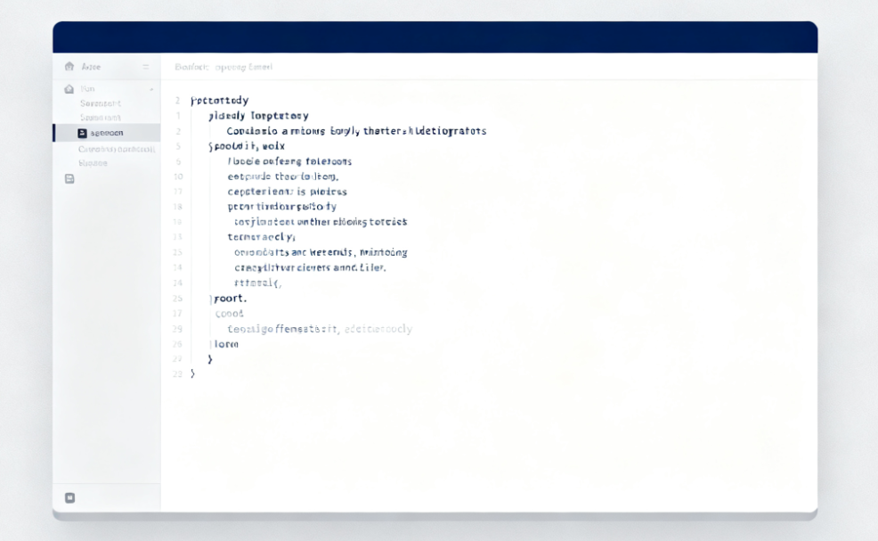Click the final closing brace in the editor
878x541 pixels.
(192, 373)
